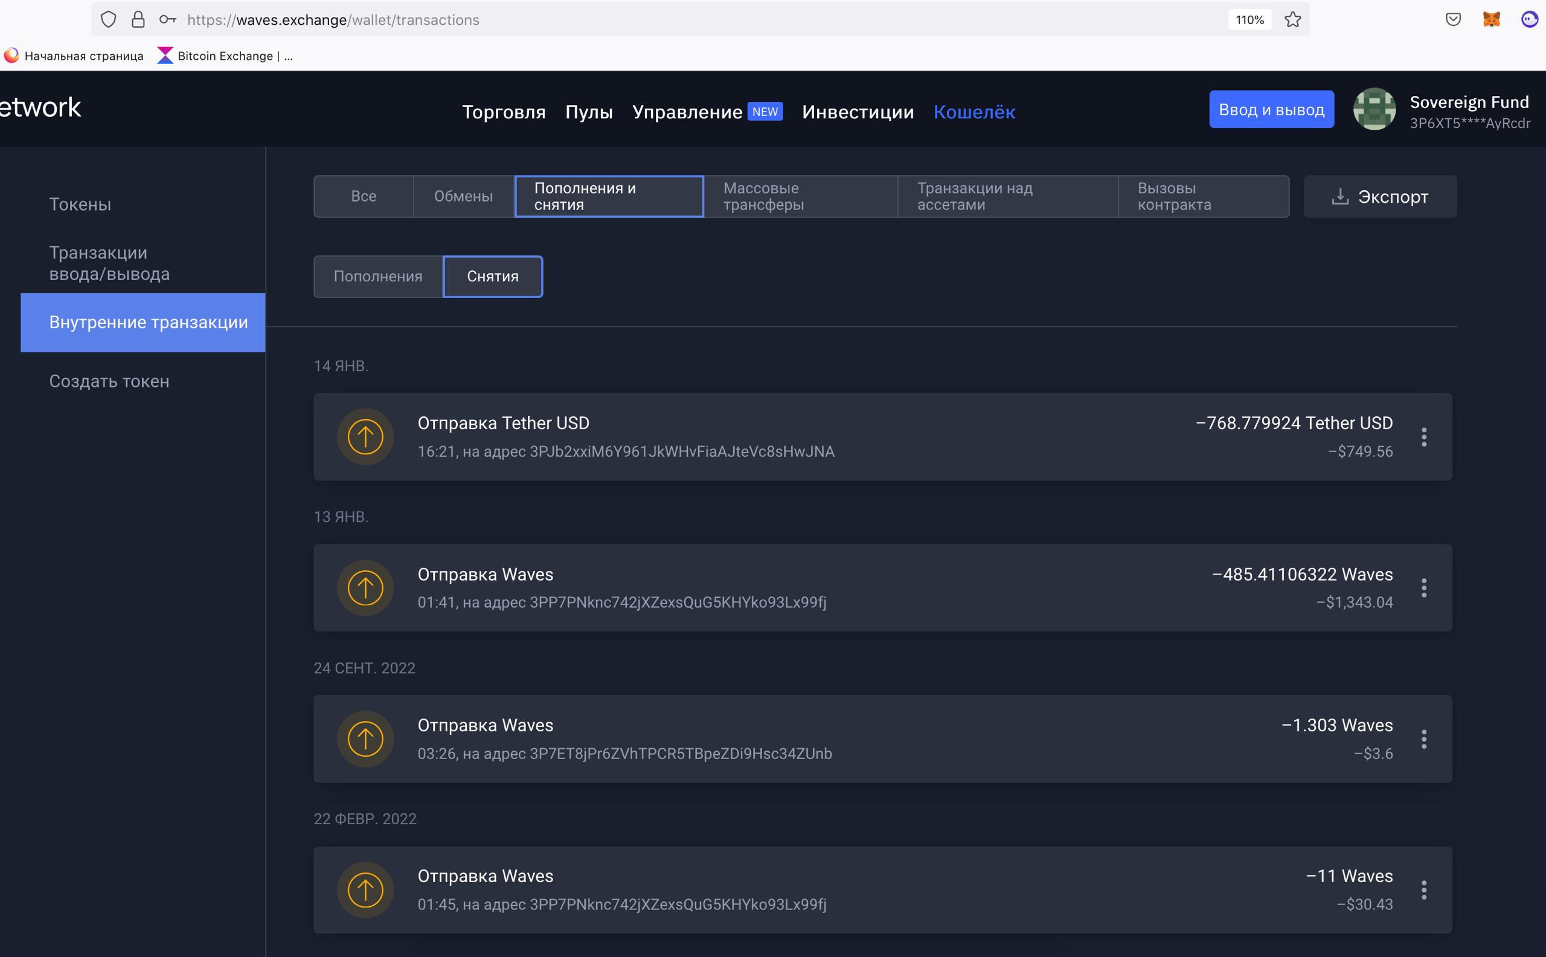Open the MetaMask fox extension icon
The width and height of the screenshot is (1546, 957).
1492,20
